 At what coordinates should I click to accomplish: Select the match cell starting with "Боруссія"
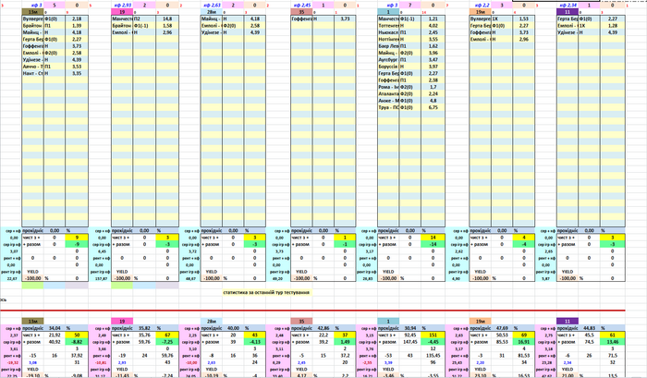(389, 67)
